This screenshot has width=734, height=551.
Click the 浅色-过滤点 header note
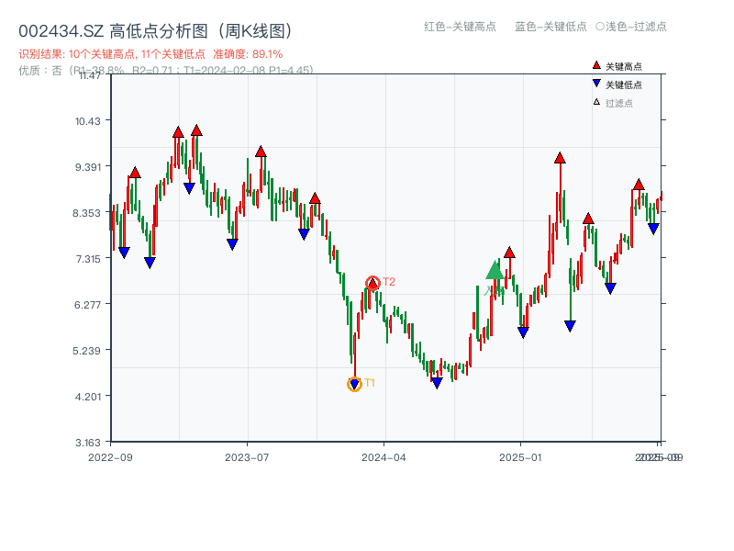631,27
